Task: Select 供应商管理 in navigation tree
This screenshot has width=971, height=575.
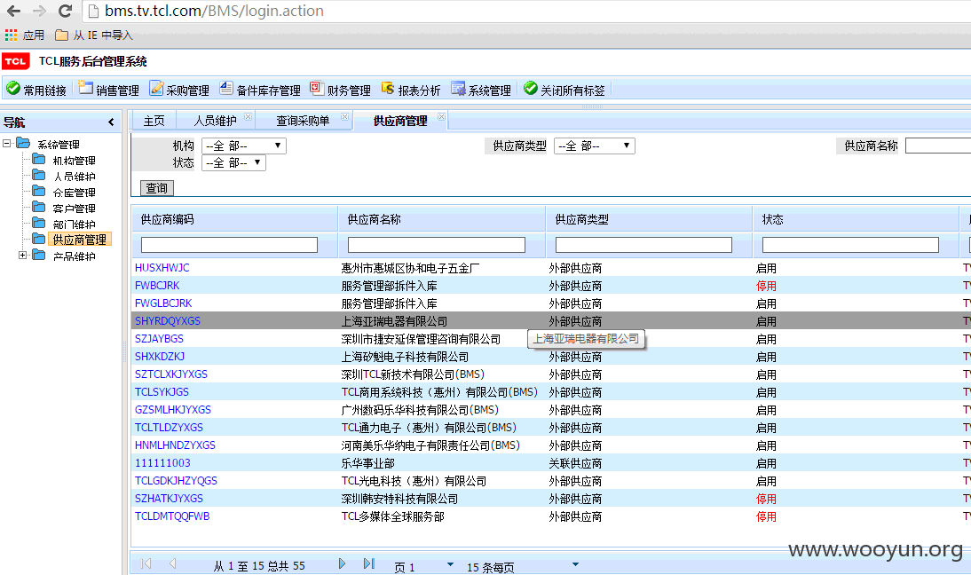Action: pos(79,240)
